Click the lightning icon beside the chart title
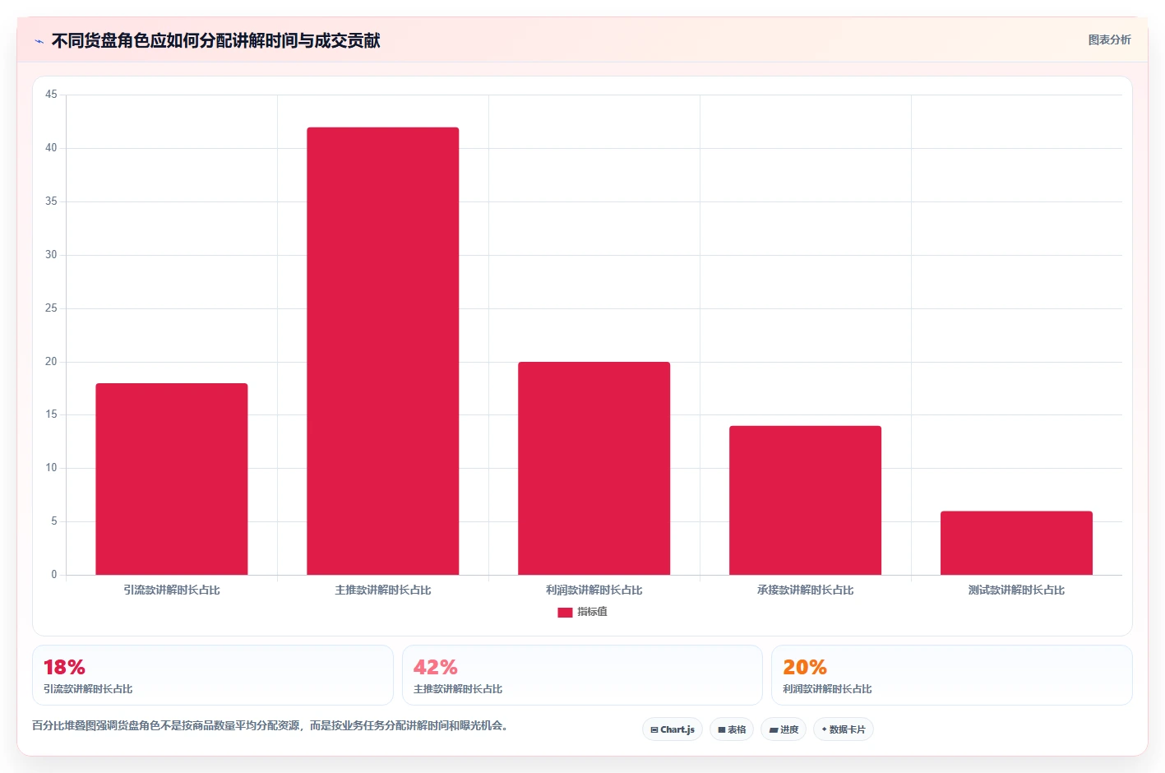The width and height of the screenshot is (1165, 773). [39, 41]
